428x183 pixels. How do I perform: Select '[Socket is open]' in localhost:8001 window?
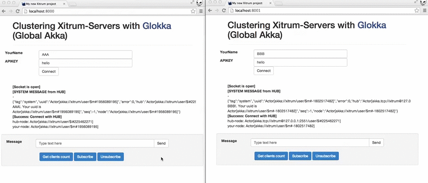click(241, 86)
